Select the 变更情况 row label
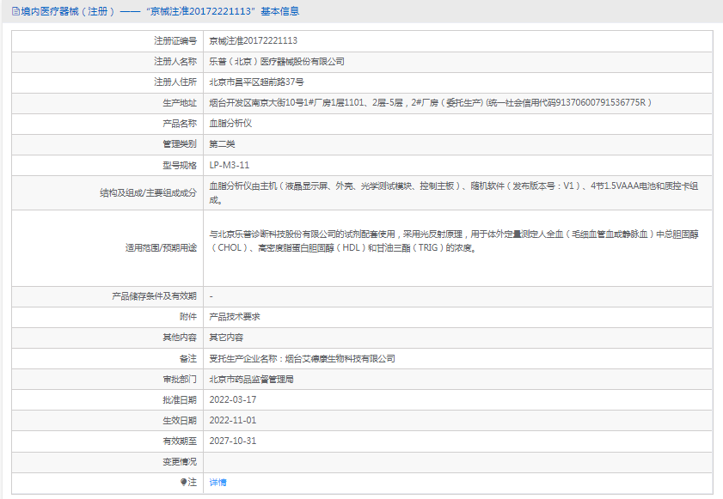This screenshot has width=723, height=499. [180, 462]
